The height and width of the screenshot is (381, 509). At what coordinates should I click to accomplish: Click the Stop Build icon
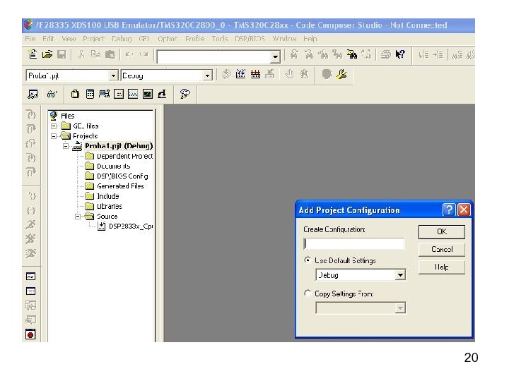point(270,75)
